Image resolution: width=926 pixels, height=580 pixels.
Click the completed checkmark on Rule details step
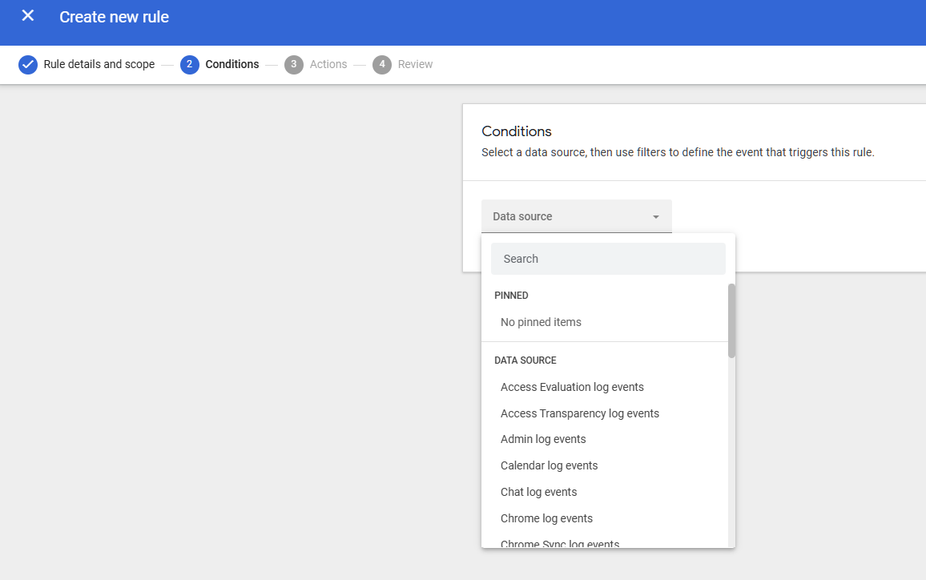(x=27, y=64)
